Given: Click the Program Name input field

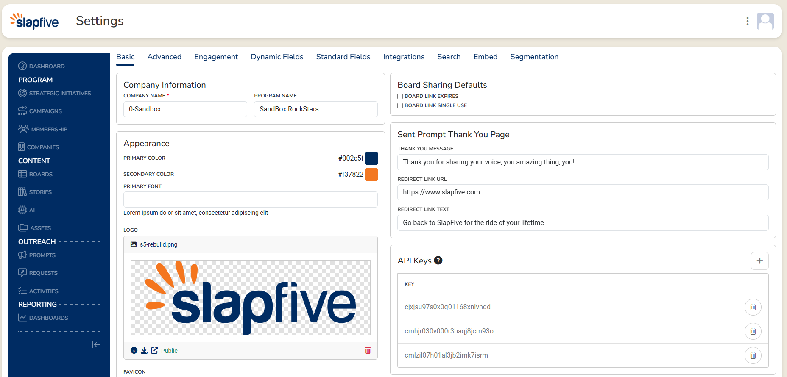Looking at the screenshot, I should [x=316, y=109].
